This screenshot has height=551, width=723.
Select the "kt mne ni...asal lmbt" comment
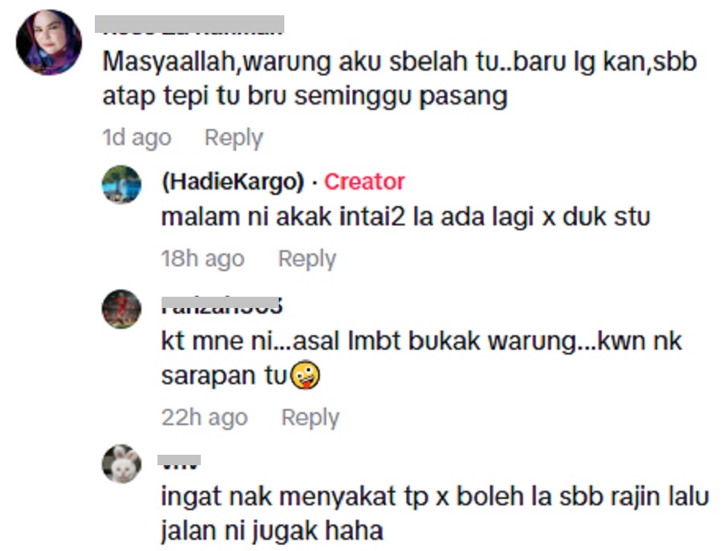coord(421,359)
